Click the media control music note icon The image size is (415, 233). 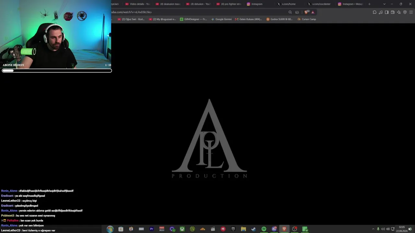click(381, 12)
